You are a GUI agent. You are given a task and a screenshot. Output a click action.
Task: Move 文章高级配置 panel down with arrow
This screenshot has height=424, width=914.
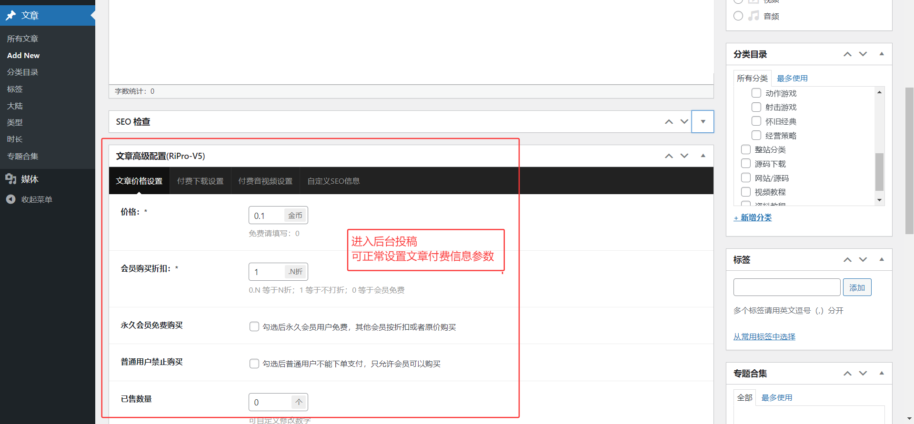point(684,156)
